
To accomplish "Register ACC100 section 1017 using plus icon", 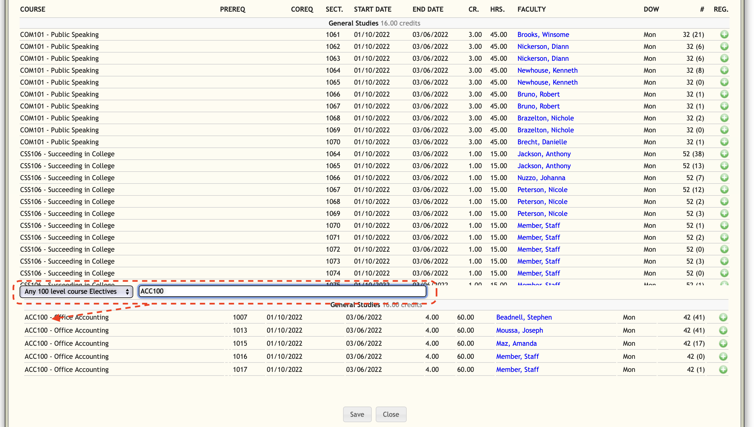I will pos(723,370).
